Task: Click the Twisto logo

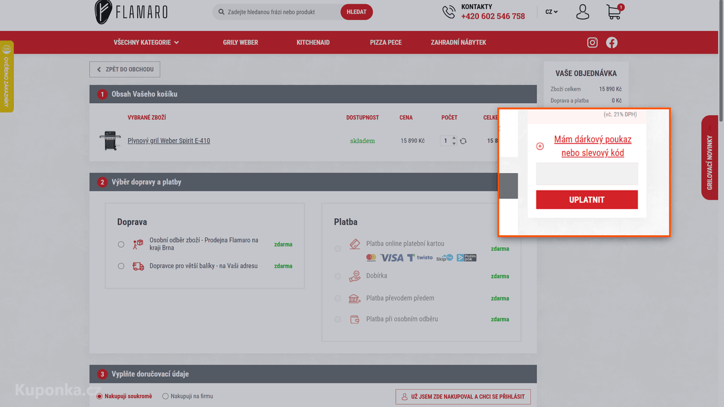Action: 420,257
